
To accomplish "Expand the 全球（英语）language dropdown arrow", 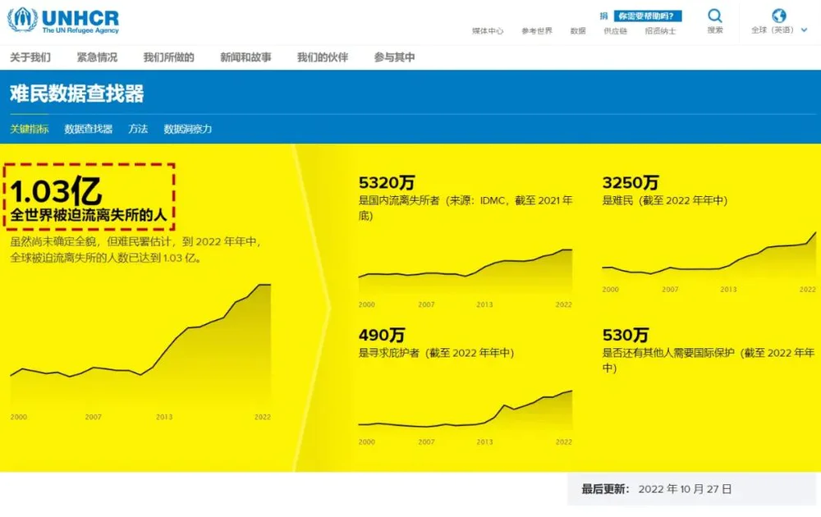I will 804,30.
